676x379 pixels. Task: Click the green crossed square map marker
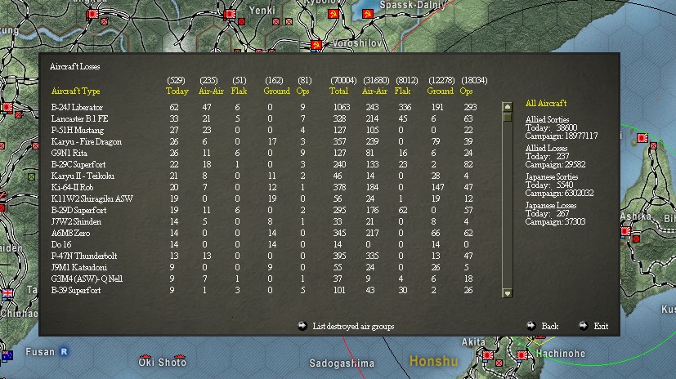32,176
